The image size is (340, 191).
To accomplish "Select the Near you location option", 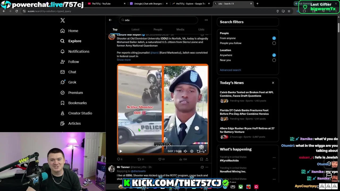I will tap(274, 60).
